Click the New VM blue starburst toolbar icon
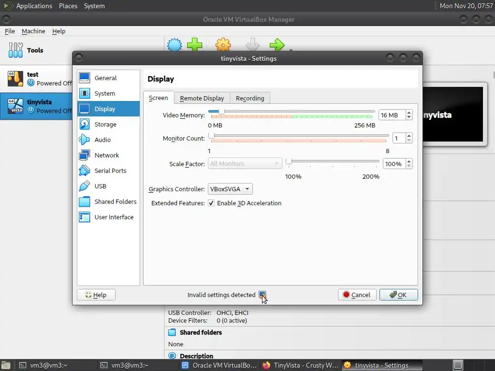The height and width of the screenshot is (371, 495). point(174,45)
